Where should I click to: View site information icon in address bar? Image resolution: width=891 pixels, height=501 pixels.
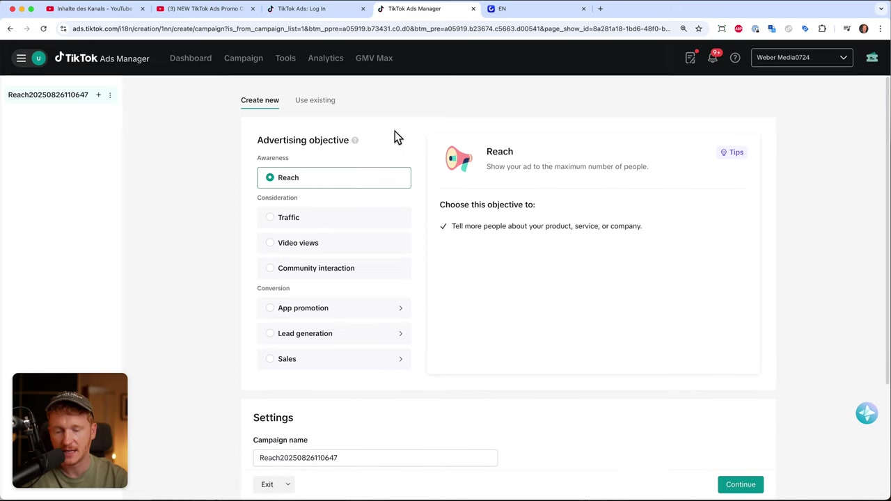(63, 29)
